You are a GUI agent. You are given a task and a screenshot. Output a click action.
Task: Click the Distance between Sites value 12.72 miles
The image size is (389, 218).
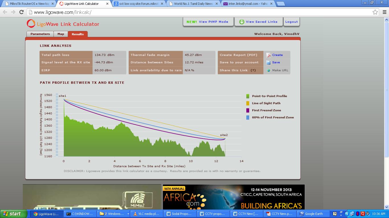point(195,62)
